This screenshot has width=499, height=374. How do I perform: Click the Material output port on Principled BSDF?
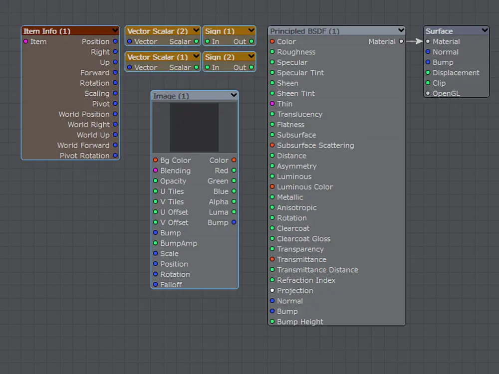[401, 42]
